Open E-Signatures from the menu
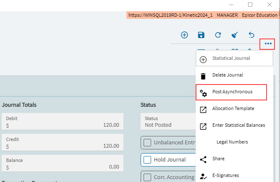Screen dimensions: 280x182 pos(234,175)
